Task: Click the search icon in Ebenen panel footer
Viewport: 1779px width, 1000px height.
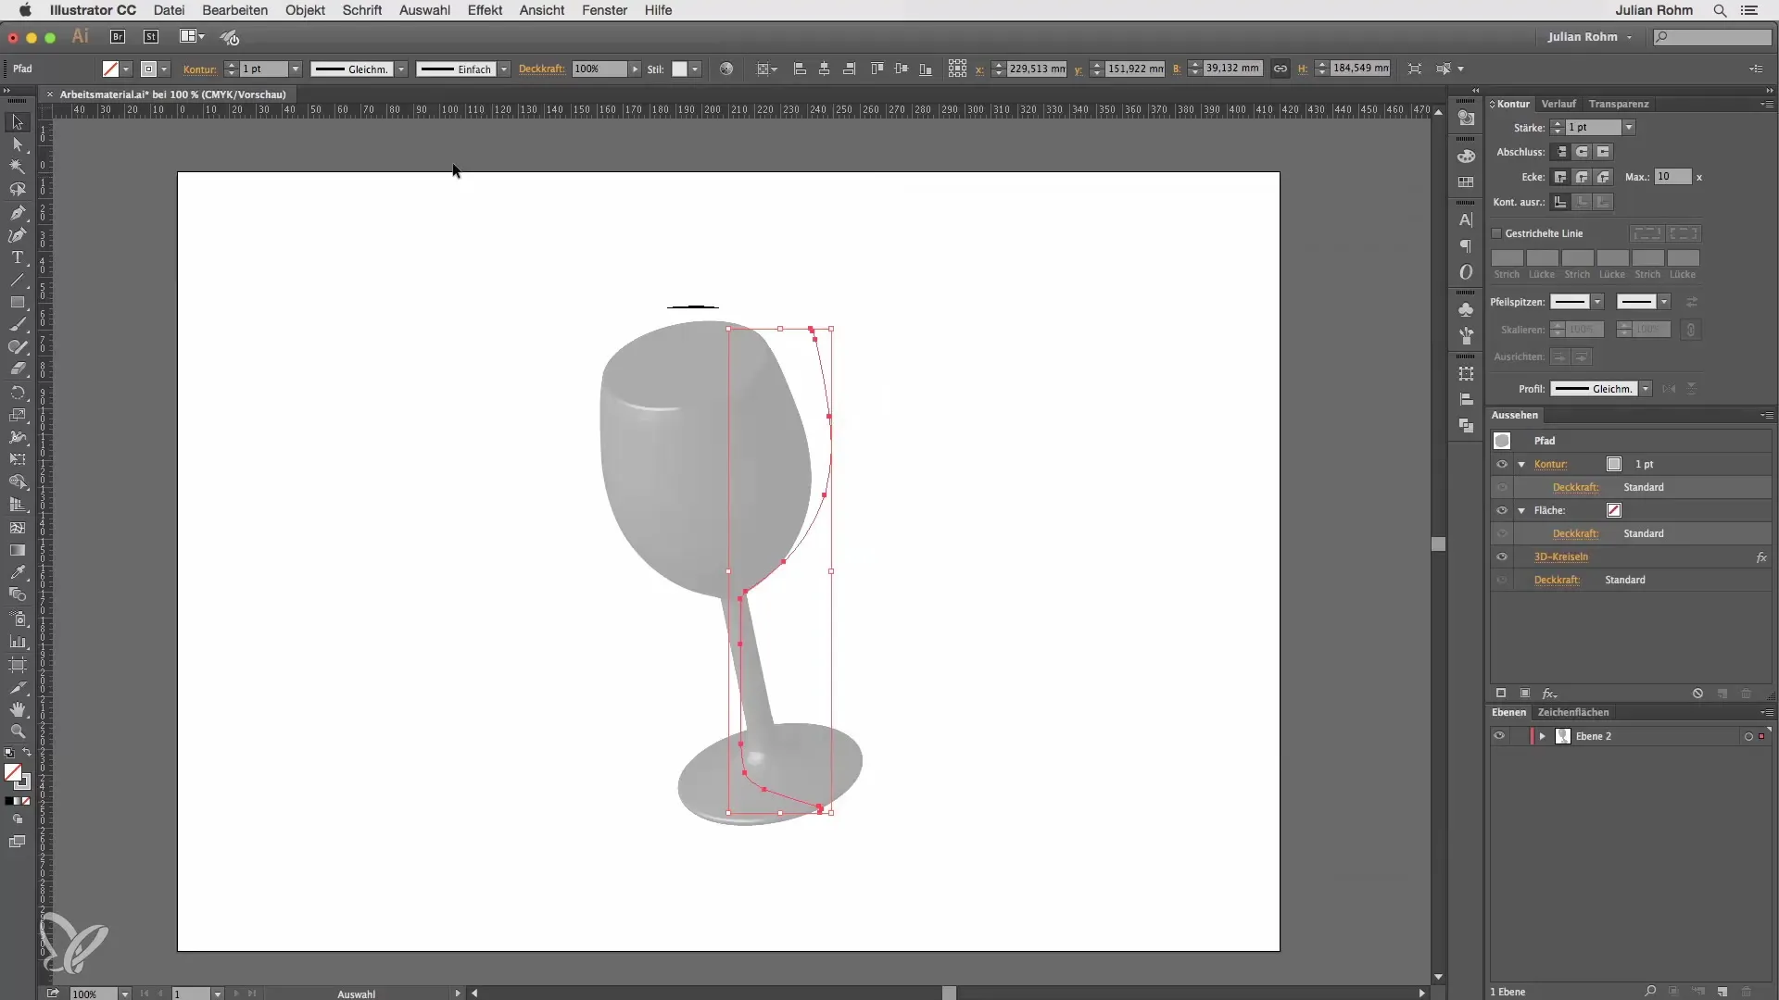Action: (x=1650, y=992)
